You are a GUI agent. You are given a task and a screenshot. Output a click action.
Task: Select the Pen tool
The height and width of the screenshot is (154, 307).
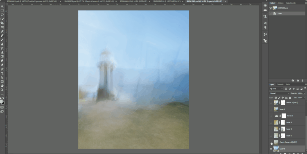pos(2,69)
